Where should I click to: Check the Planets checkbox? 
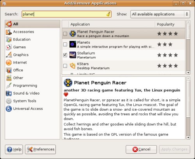[65, 44]
